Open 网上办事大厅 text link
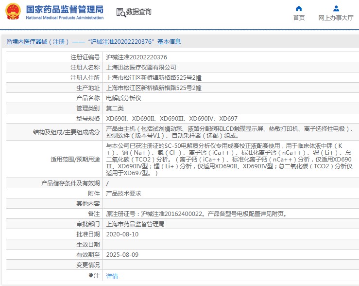This screenshot has width=359, height=286. [336, 18]
